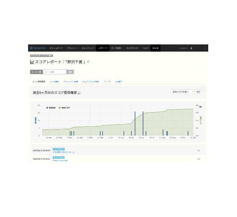The image size is (237, 217).
Task: Click +1 score in the Search | com.com row
Action: (x=198, y=159)
